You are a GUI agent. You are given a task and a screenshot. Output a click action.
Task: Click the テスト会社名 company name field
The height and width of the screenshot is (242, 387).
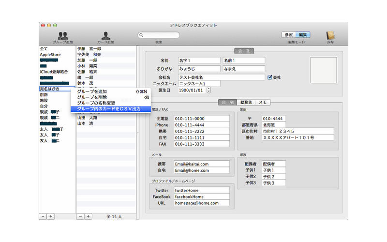point(222,77)
